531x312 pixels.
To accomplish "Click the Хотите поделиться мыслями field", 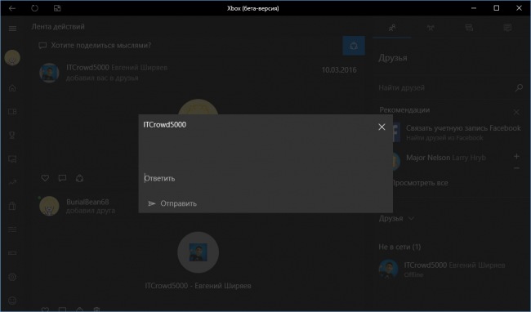I will click(188, 46).
